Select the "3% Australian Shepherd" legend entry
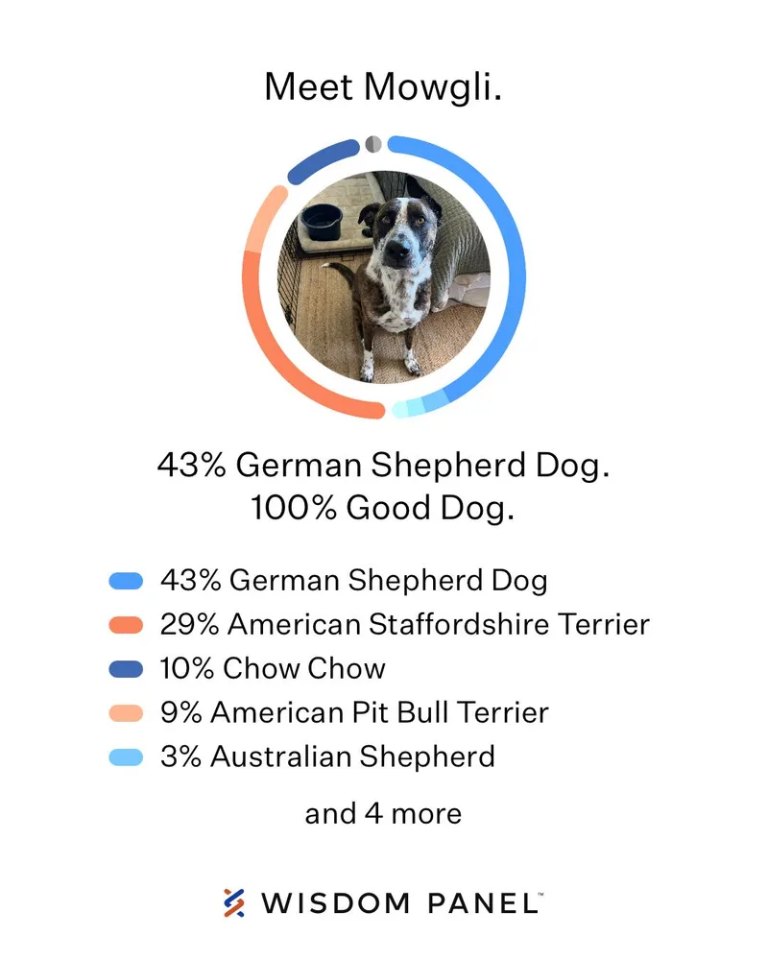The width and height of the screenshot is (768, 960). coord(327,757)
